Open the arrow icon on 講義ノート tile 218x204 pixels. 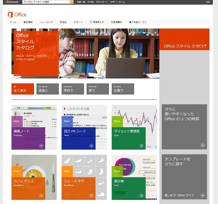point(41,146)
